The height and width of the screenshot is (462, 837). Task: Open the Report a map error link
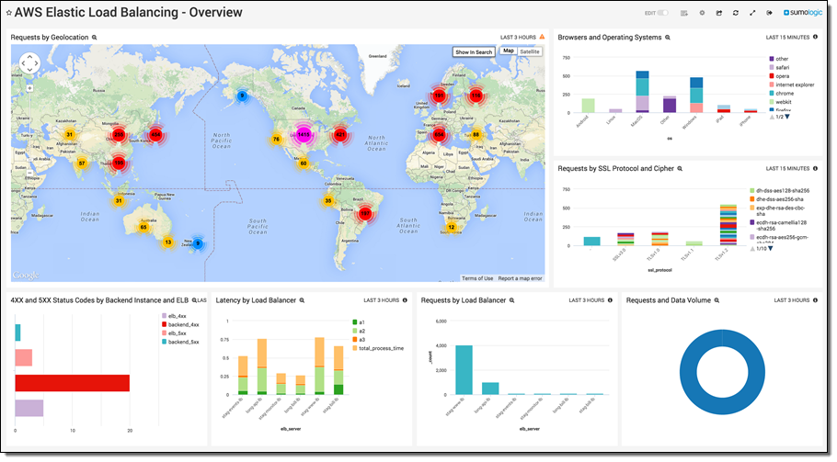click(x=520, y=277)
